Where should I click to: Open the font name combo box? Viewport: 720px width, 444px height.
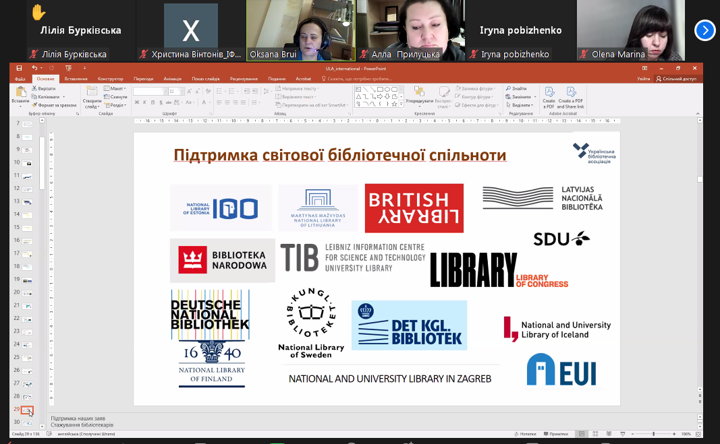click(150, 91)
